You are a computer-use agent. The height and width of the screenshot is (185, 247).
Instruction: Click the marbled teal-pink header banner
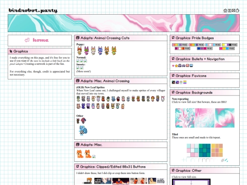pyautogui.click(x=123, y=23)
